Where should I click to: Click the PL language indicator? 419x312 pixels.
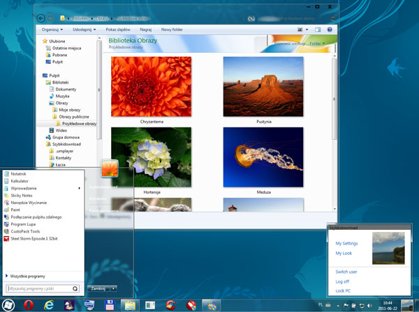[x=321, y=304]
